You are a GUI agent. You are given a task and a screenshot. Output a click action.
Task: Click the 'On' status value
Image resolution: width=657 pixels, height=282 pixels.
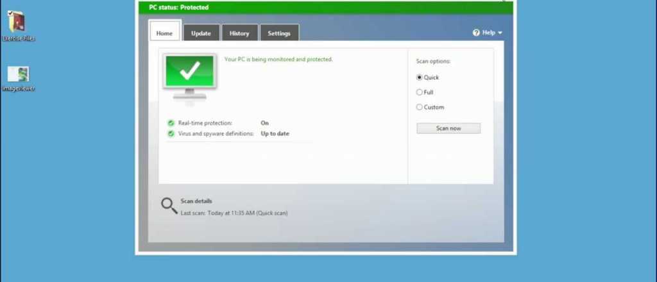(265, 123)
